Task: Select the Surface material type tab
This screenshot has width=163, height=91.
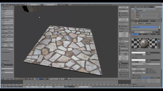Action: (135, 34)
